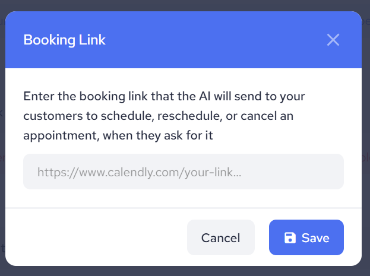Focus the booking link URL input field
Viewport: 370px width, 276px height.
pos(183,172)
